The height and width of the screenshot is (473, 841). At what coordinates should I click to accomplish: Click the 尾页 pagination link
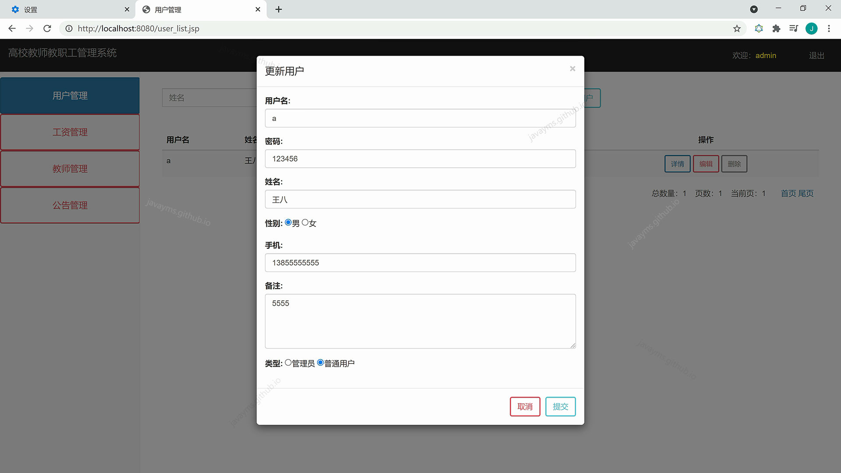coord(805,193)
